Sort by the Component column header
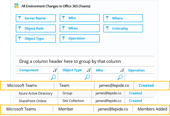Screen dimensions: 170x116 click(x=29, y=70)
